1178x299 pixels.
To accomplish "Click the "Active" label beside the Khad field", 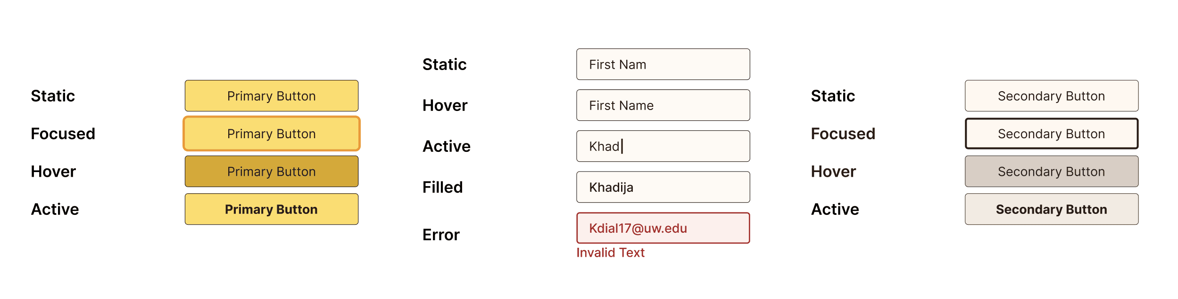I will coord(446,146).
